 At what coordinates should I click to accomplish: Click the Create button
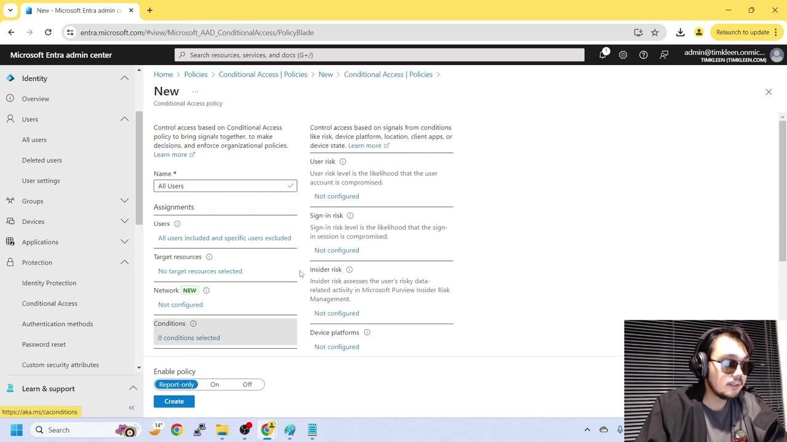pyautogui.click(x=174, y=401)
